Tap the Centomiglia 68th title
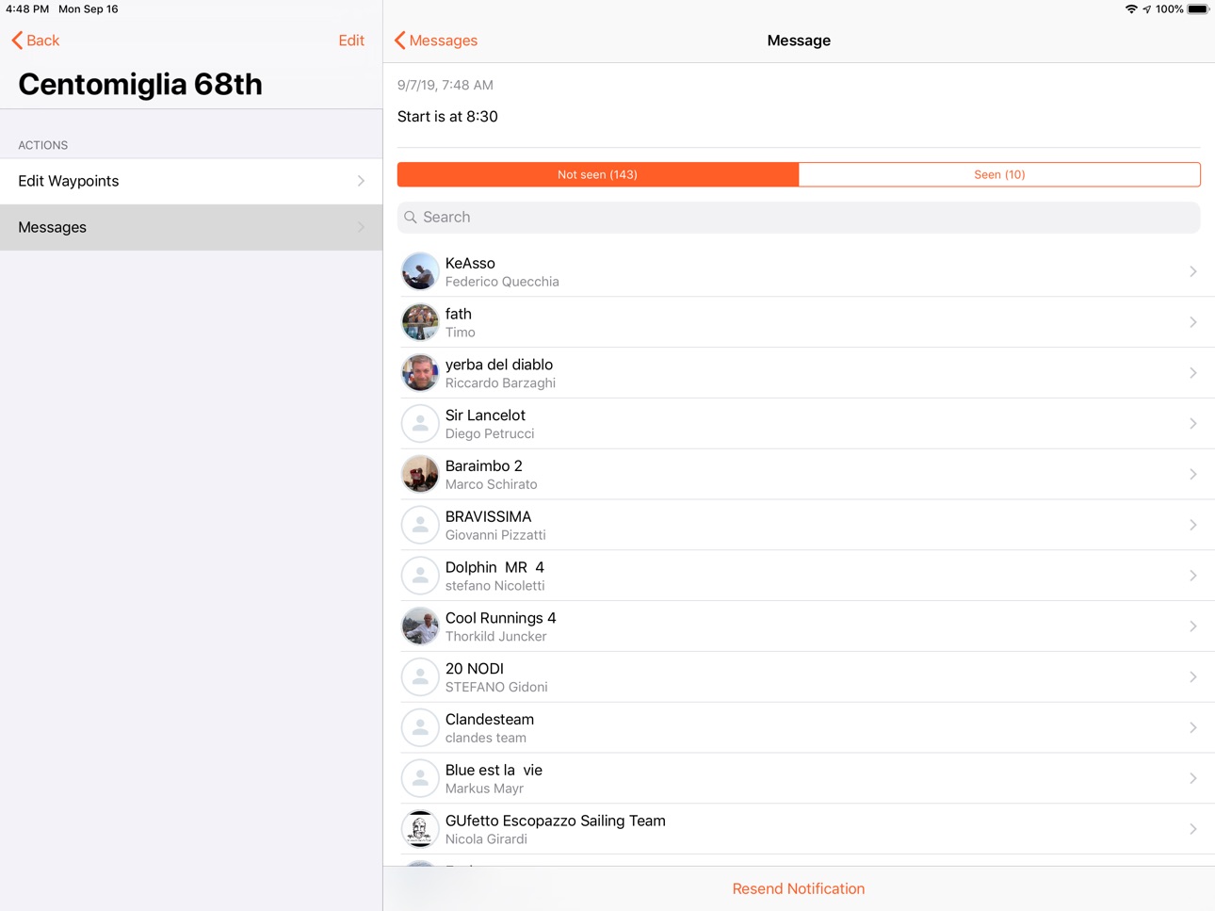Screen dimensions: 1215x911 point(140,84)
